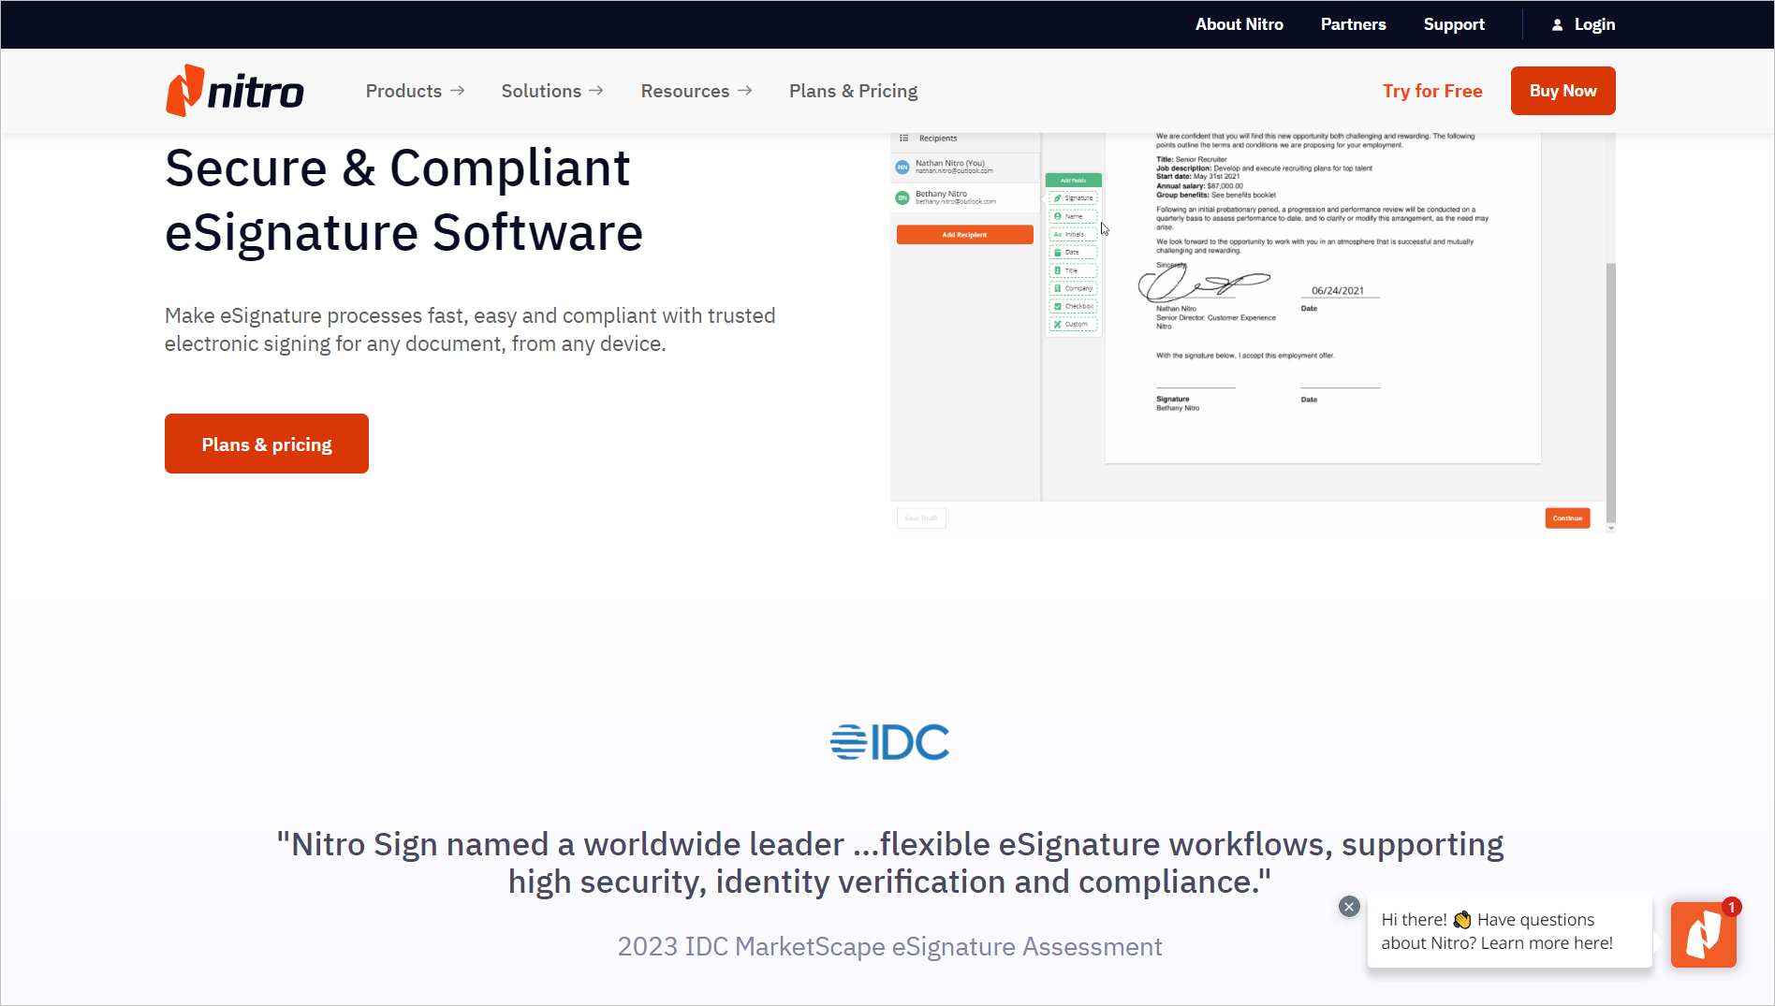This screenshot has width=1775, height=1006.
Task: Click the Continue button in the demo
Action: (x=1567, y=518)
